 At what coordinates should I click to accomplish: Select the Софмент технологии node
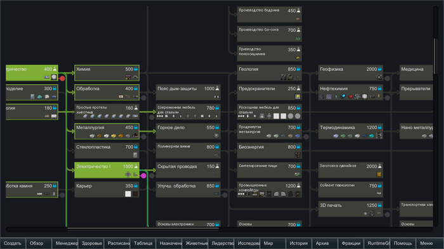point(351,189)
